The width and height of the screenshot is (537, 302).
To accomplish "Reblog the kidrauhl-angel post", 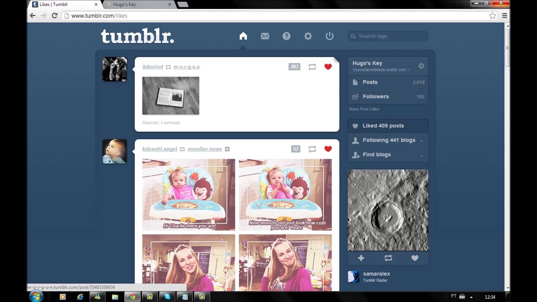I will point(312,149).
